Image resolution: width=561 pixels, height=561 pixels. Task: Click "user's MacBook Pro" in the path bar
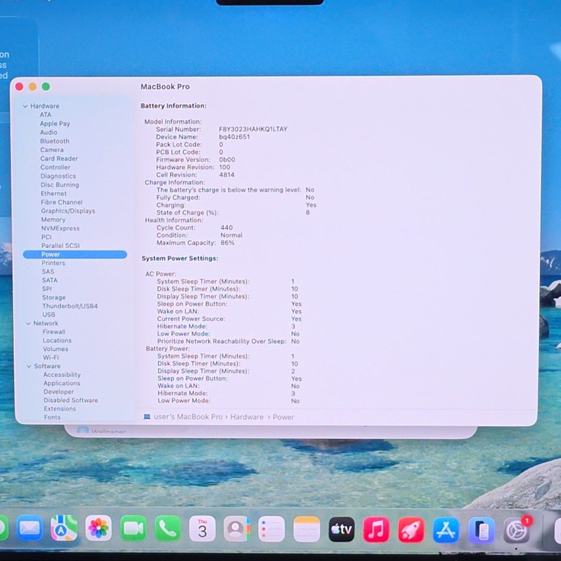point(188,417)
